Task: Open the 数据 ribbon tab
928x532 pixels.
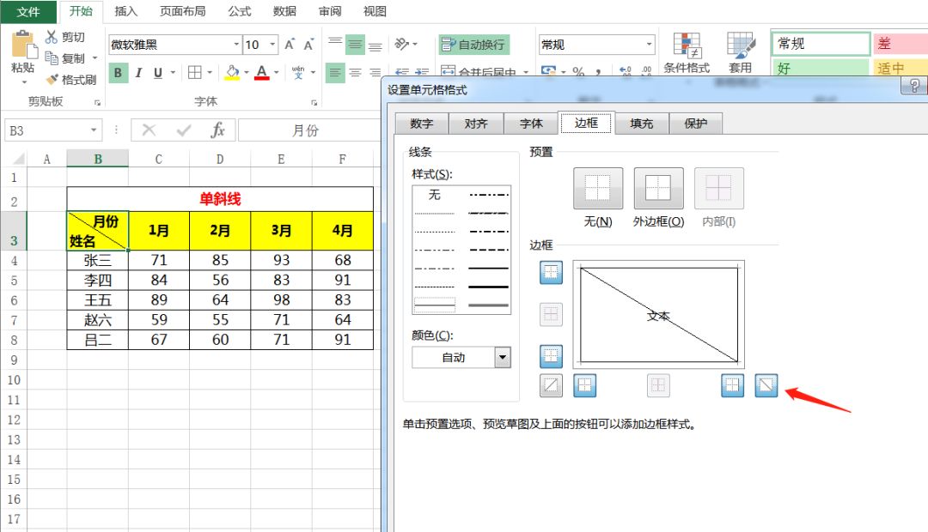Action: pyautogui.click(x=284, y=11)
